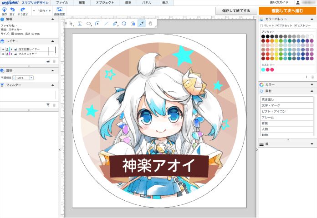Pick the cyan swatch in history
317x218 pixels.
pyautogui.click(x=263, y=70)
